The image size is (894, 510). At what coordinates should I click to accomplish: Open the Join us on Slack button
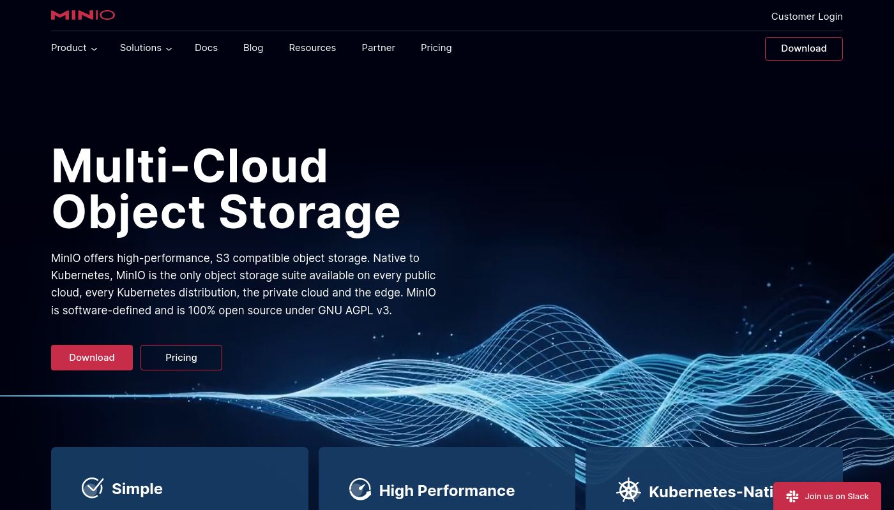coord(827,496)
